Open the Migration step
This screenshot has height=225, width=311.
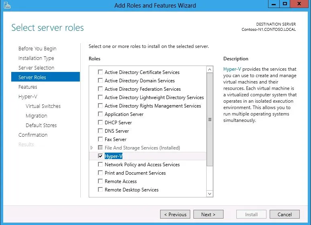pyautogui.click(x=36, y=116)
